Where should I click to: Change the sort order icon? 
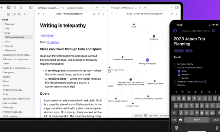[x=19, y=14]
